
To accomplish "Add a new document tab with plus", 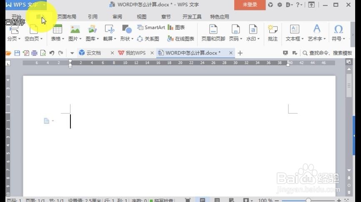I will pyautogui.click(x=240, y=53).
